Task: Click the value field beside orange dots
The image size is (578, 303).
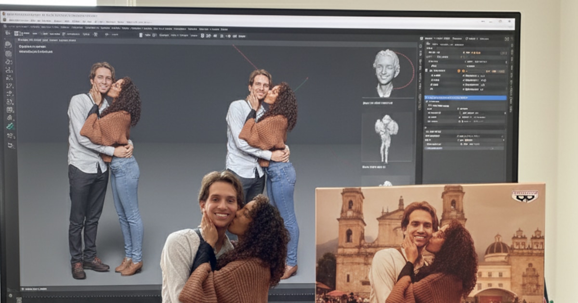Action: [496, 71]
